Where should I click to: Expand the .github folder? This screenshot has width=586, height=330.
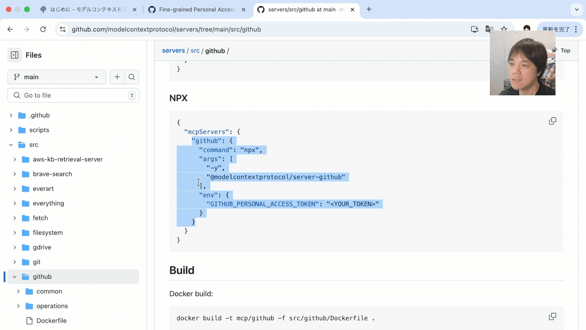pos(11,115)
